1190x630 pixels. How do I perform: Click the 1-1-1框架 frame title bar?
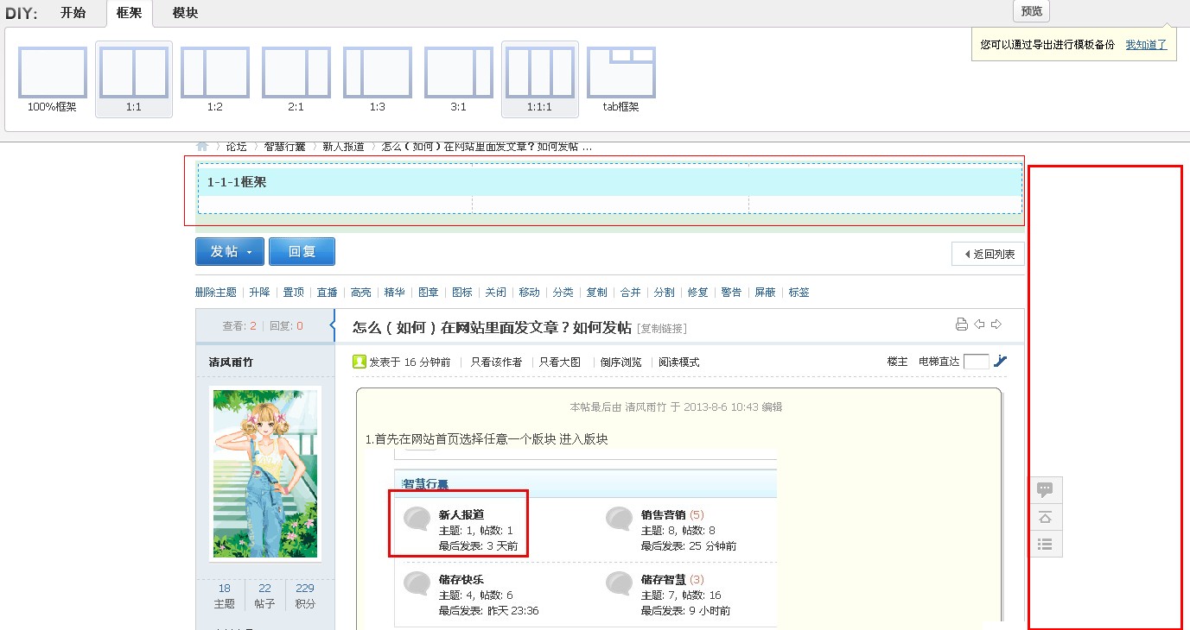[610, 182]
